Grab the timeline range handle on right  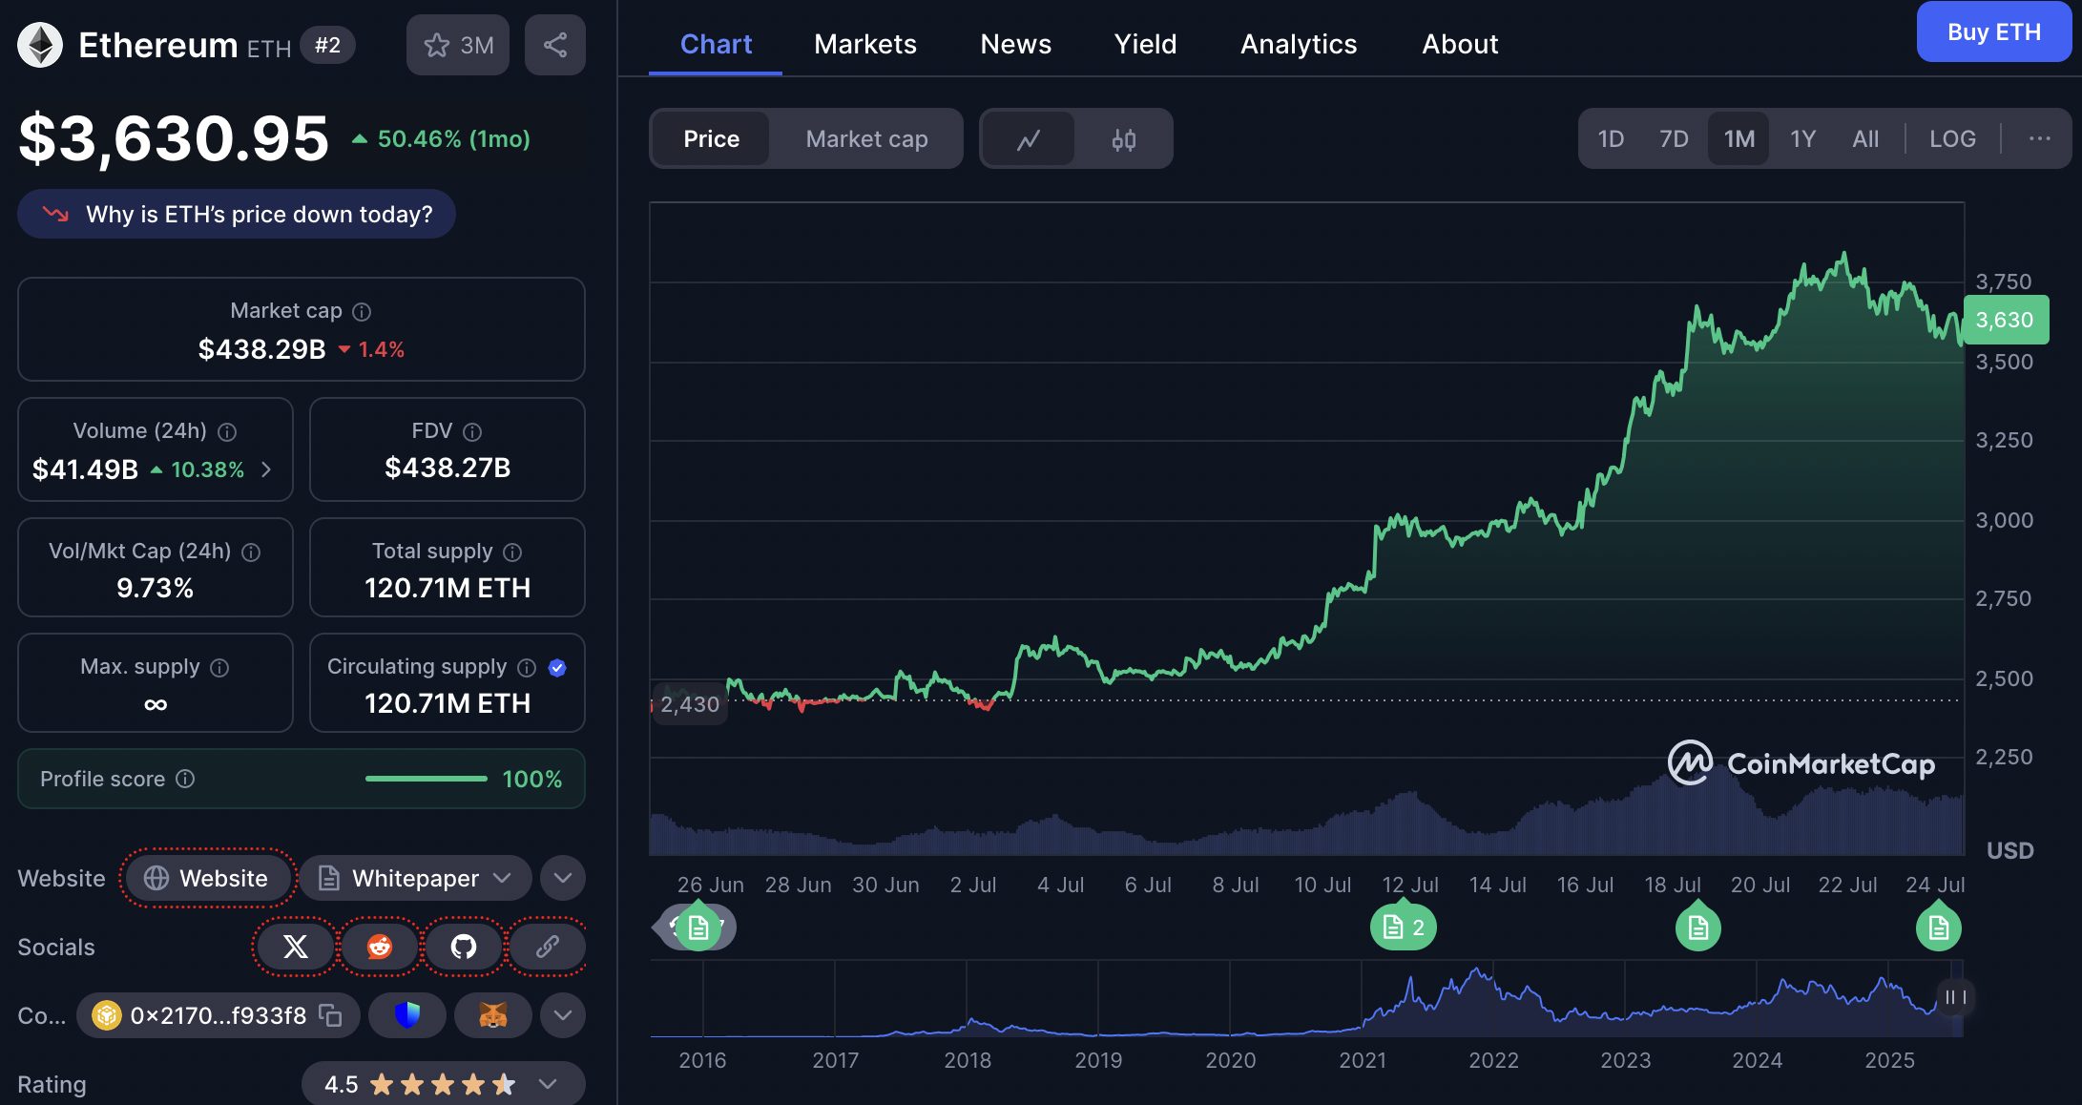coord(1955,997)
